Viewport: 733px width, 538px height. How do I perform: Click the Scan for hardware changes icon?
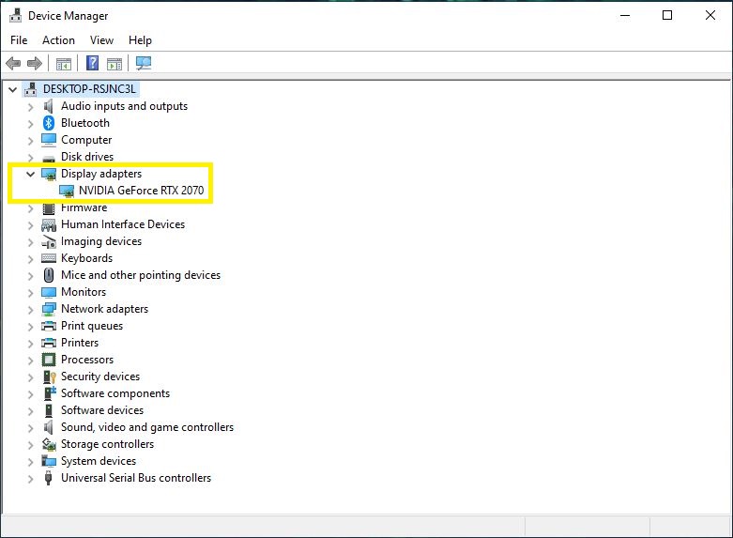tap(144, 64)
